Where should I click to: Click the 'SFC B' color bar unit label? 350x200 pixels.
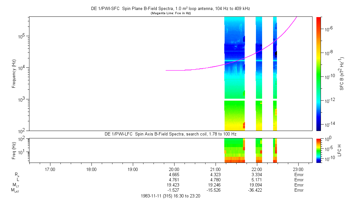[342, 74]
